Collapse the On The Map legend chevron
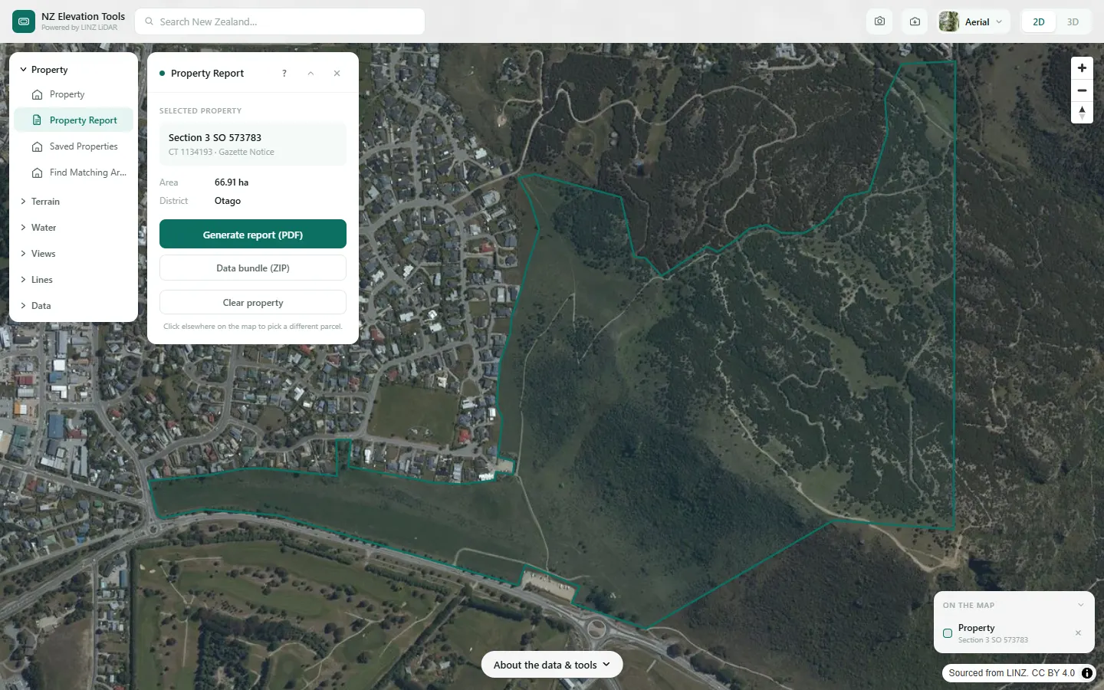Viewport: 1104px width, 690px height. [1081, 605]
